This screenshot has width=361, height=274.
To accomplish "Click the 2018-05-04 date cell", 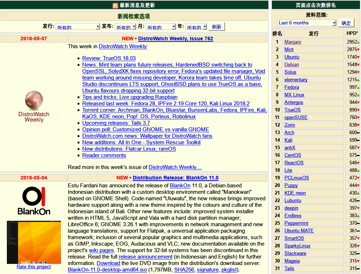I will [x=34, y=178].
